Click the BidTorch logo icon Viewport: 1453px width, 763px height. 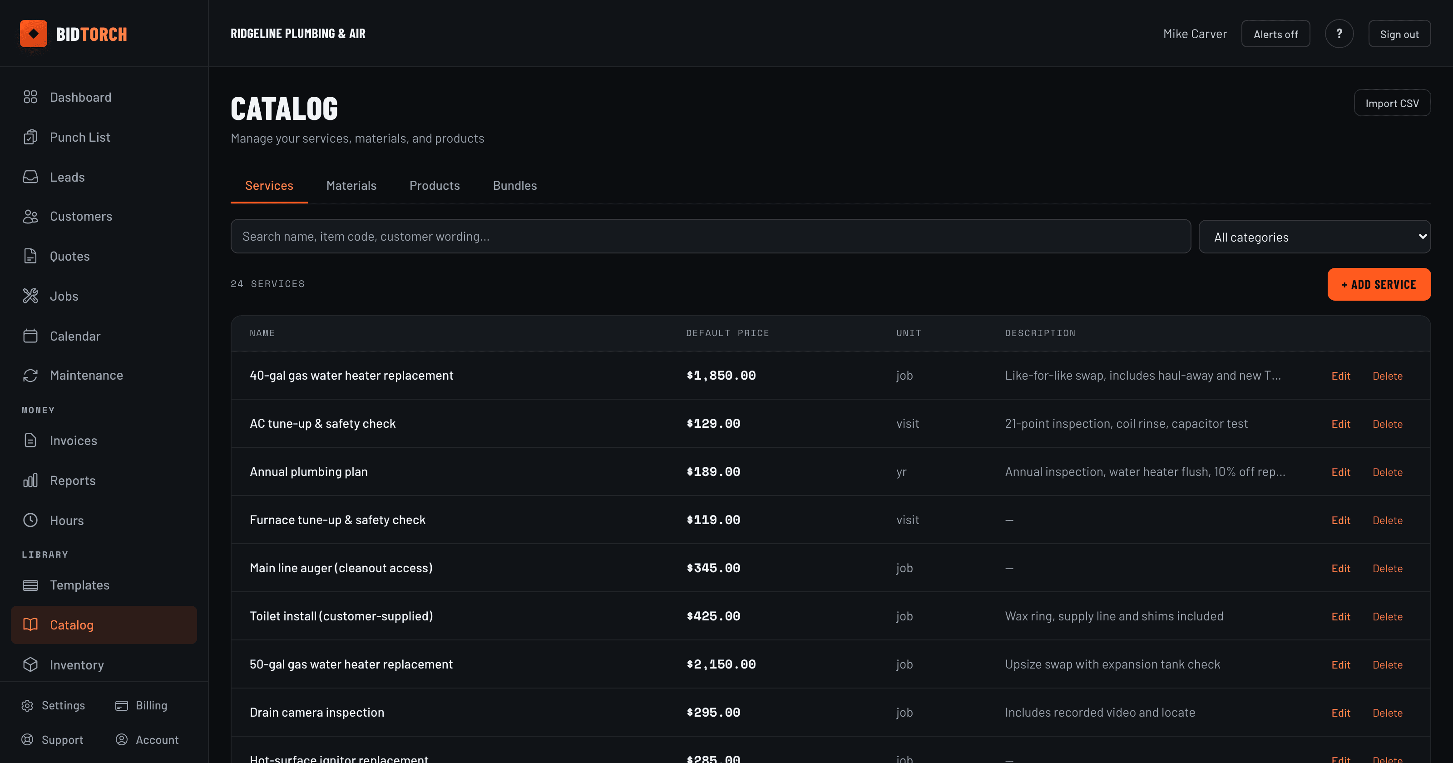pyautogui.click(x=33, y=34)
